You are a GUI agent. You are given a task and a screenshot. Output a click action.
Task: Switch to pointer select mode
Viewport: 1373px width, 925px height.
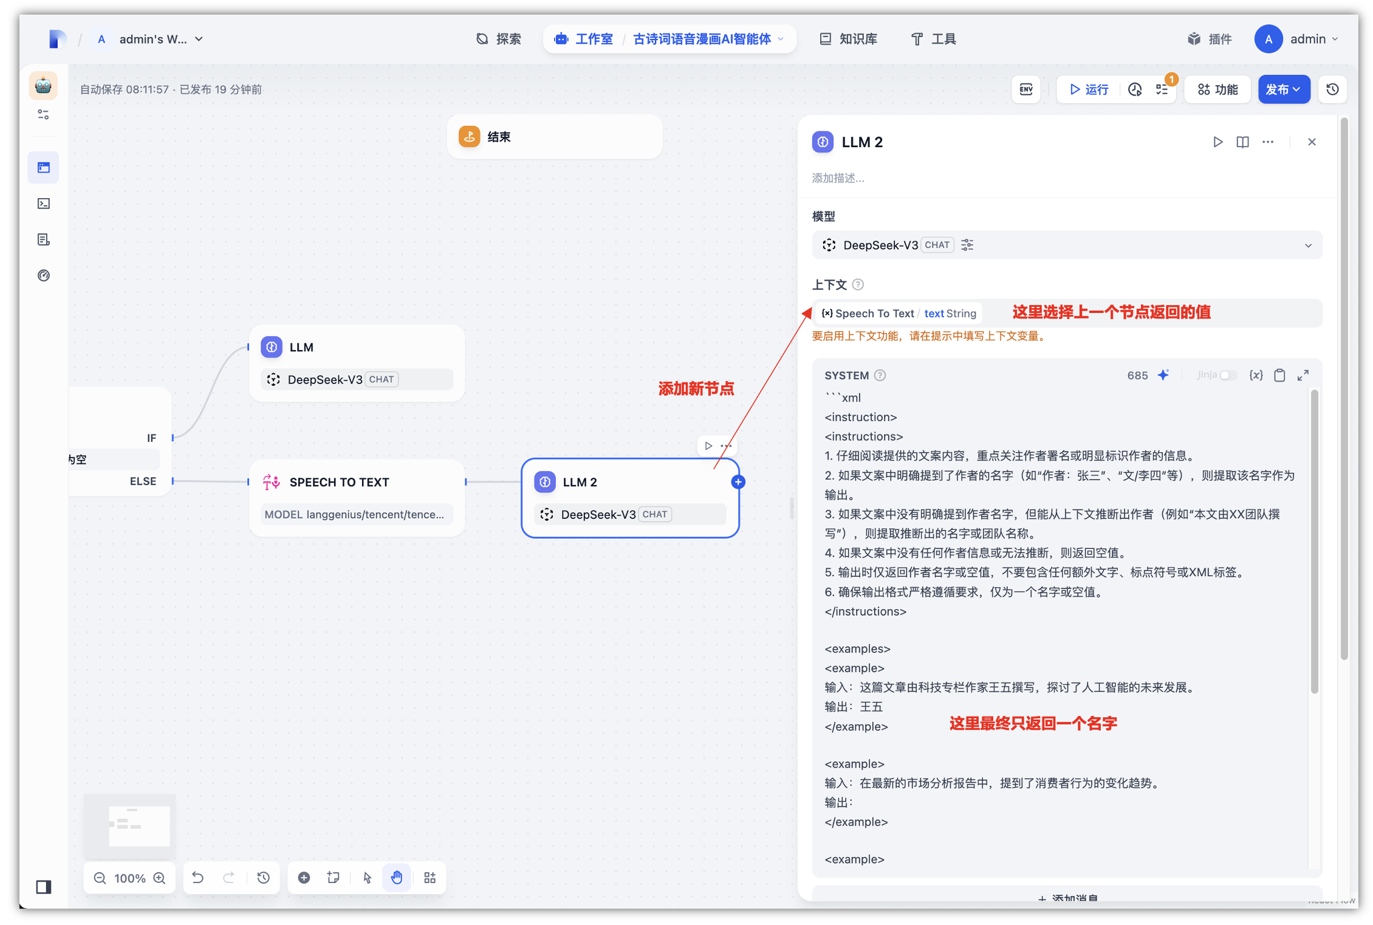coord(367,877)
